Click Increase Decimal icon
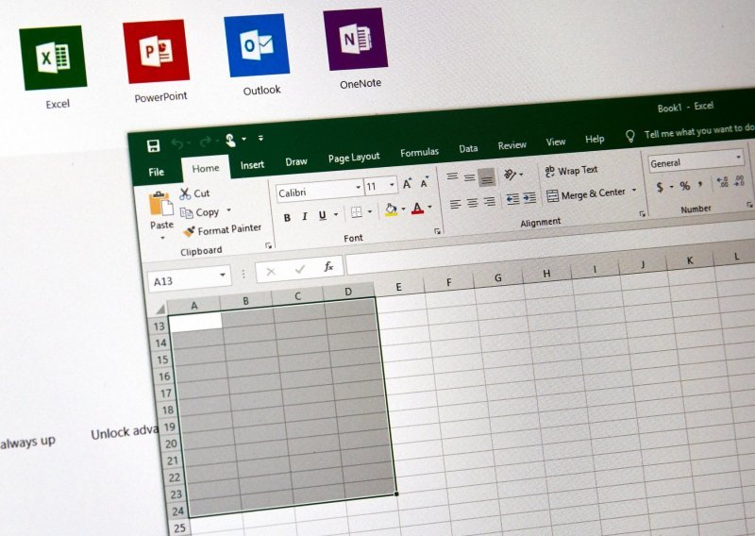The width and height of the screenshot is (755, 536). tap(722, 182)
